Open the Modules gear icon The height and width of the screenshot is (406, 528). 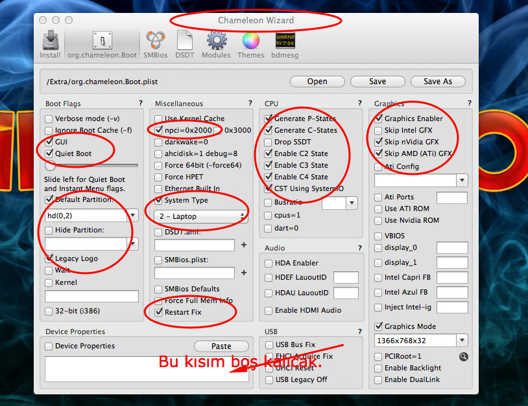click(216, 41)
